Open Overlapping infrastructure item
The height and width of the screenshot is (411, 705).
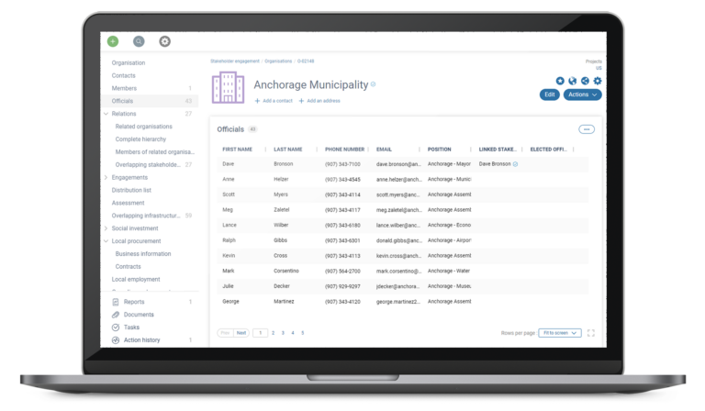pos(146,216)
